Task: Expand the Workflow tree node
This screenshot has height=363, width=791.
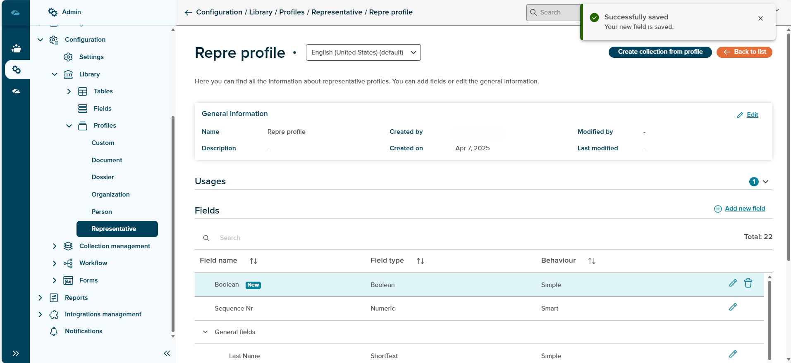Action: pyautogui.click(x=55, y=263)
